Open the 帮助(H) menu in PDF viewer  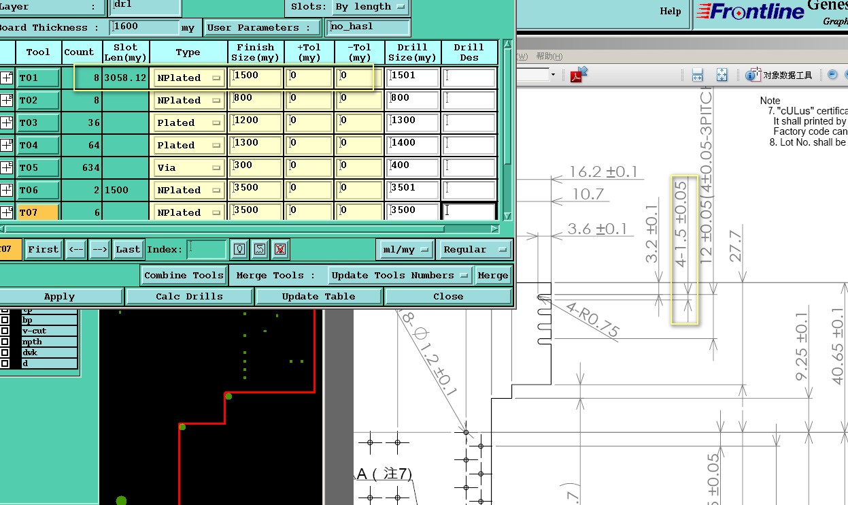[x=549, y=56]
